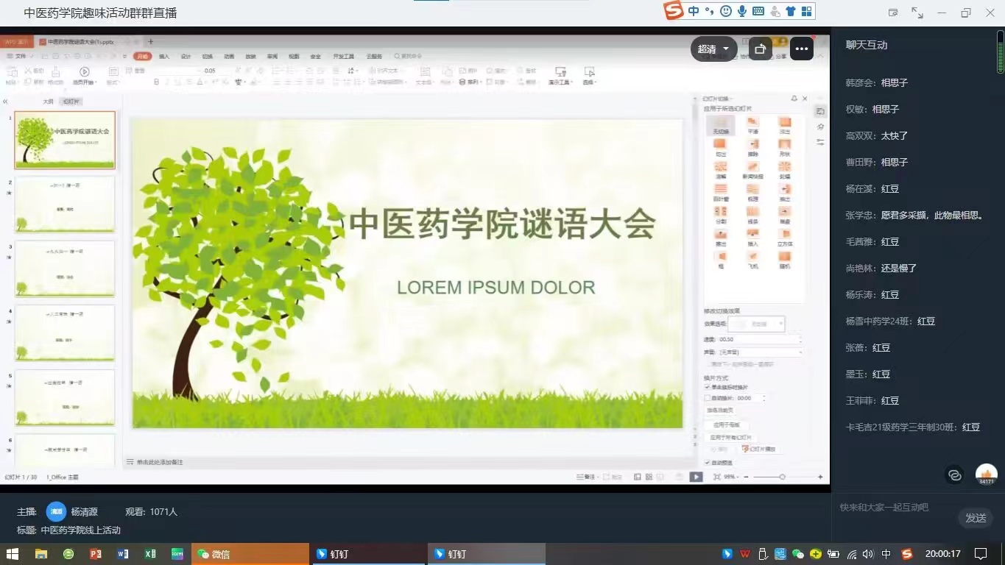Toggle the 自动换片 checkbox in transition panel
Viewport: 1005px width, 565px height.
point(708,398)
